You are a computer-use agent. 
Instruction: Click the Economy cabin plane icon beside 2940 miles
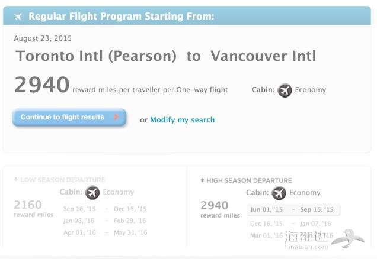coord(285,90)
